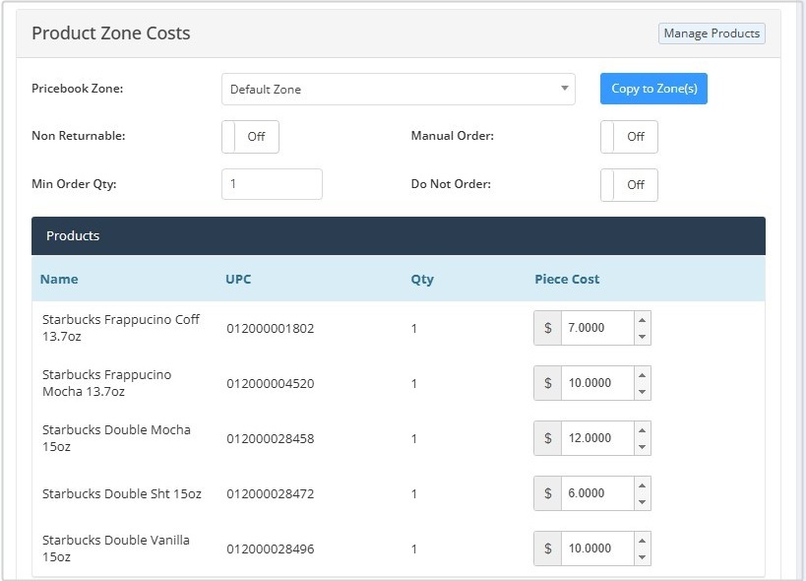Screen dimensions: 806x581
Task: Click UPC 012000004520
Action: tap(271, 384)
